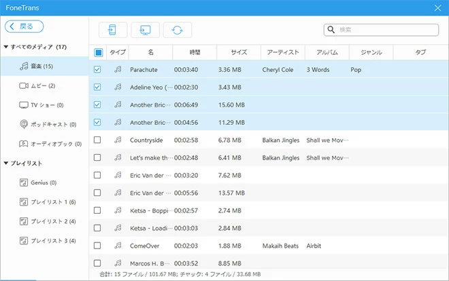Check the Countryside song checkbox

(97, 140)
